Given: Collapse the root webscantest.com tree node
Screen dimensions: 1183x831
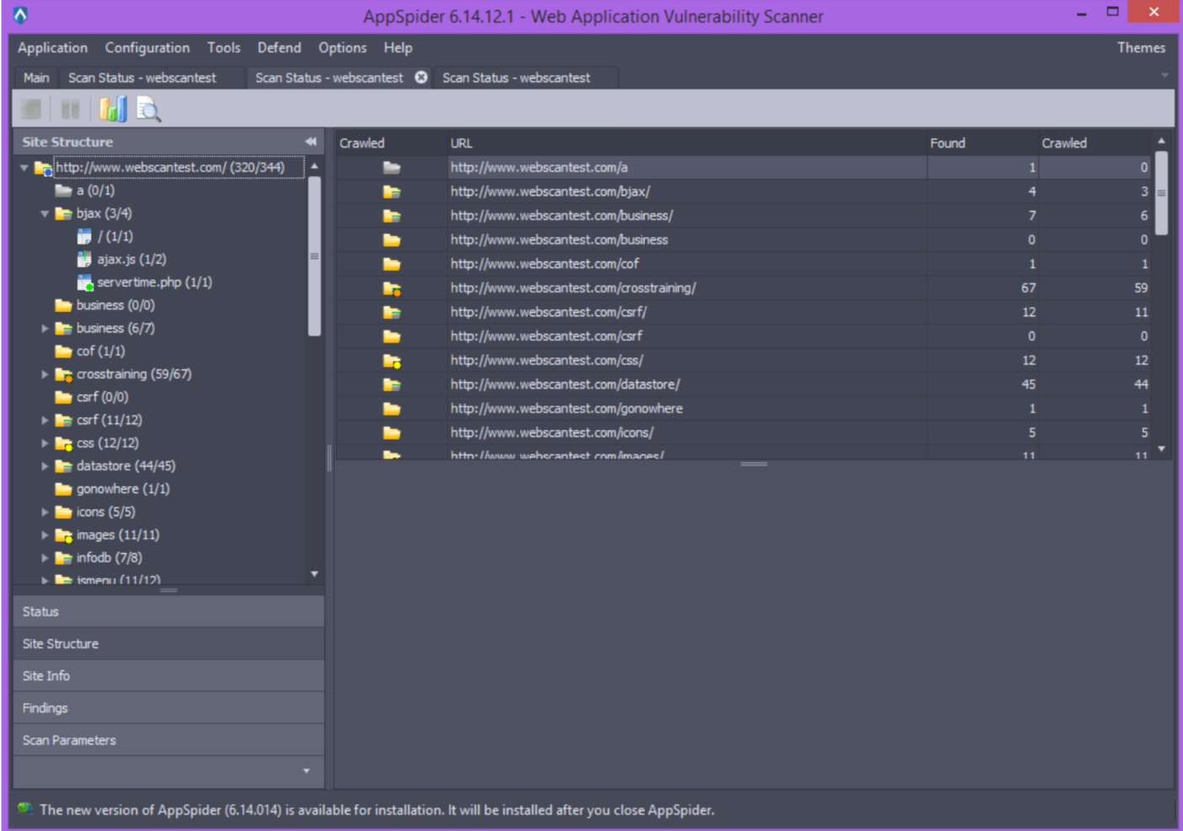Looking at the screenshot, I should point(24,168).
